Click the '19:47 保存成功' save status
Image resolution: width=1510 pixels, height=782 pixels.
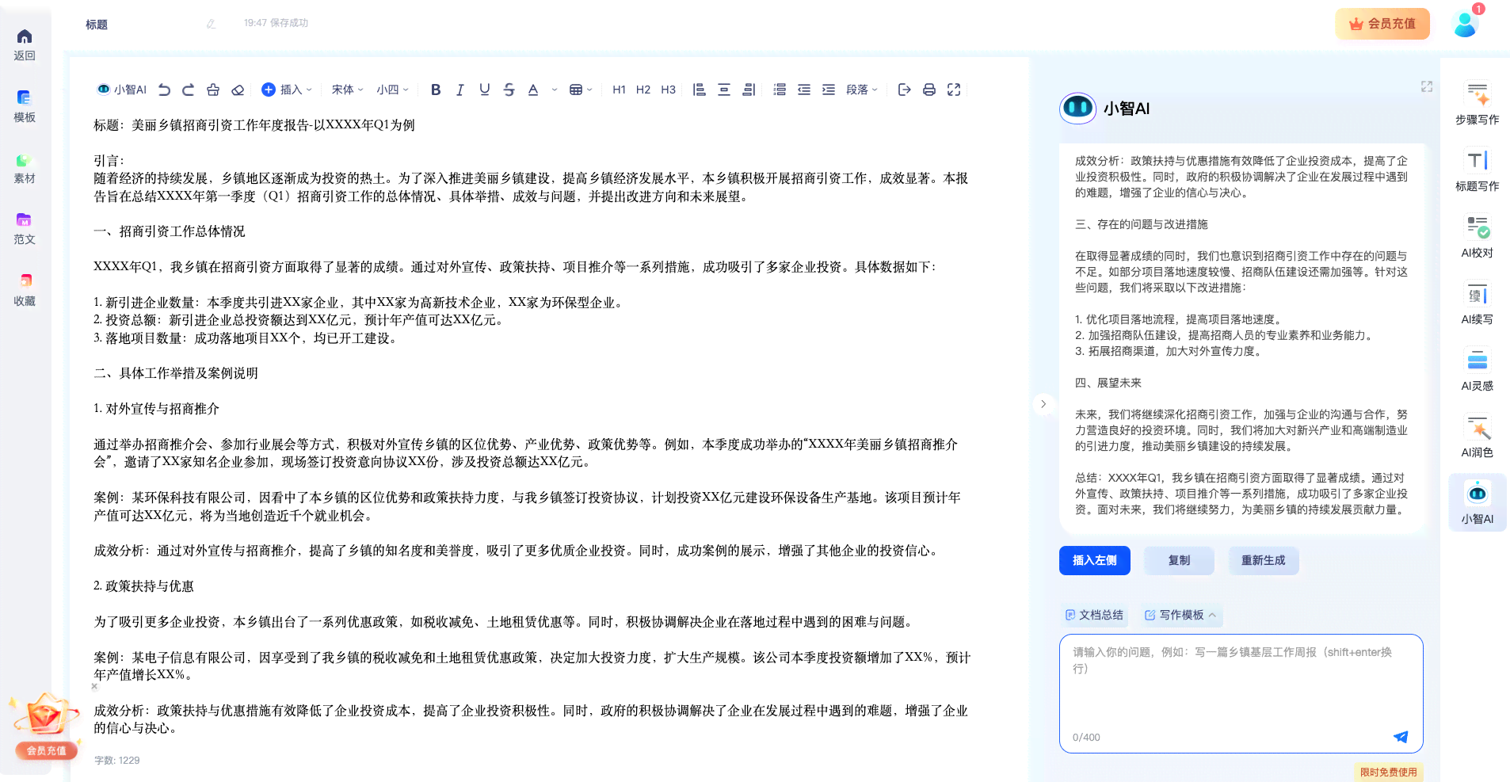coord(276,23)
